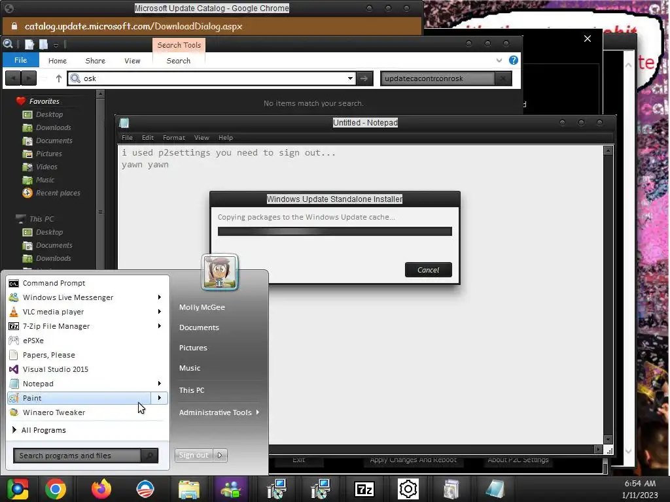The image size is (670, 502).
Task: Click Explorer search box with updatecacontrconrosk
Action: pyautogui.click(x=438, y=78)
